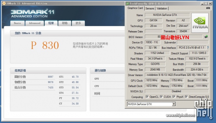This screenshot has height=123, width=216.
Task: Toggle the DirectCompute 5.0 checkbox
Action: pos(186,97)
